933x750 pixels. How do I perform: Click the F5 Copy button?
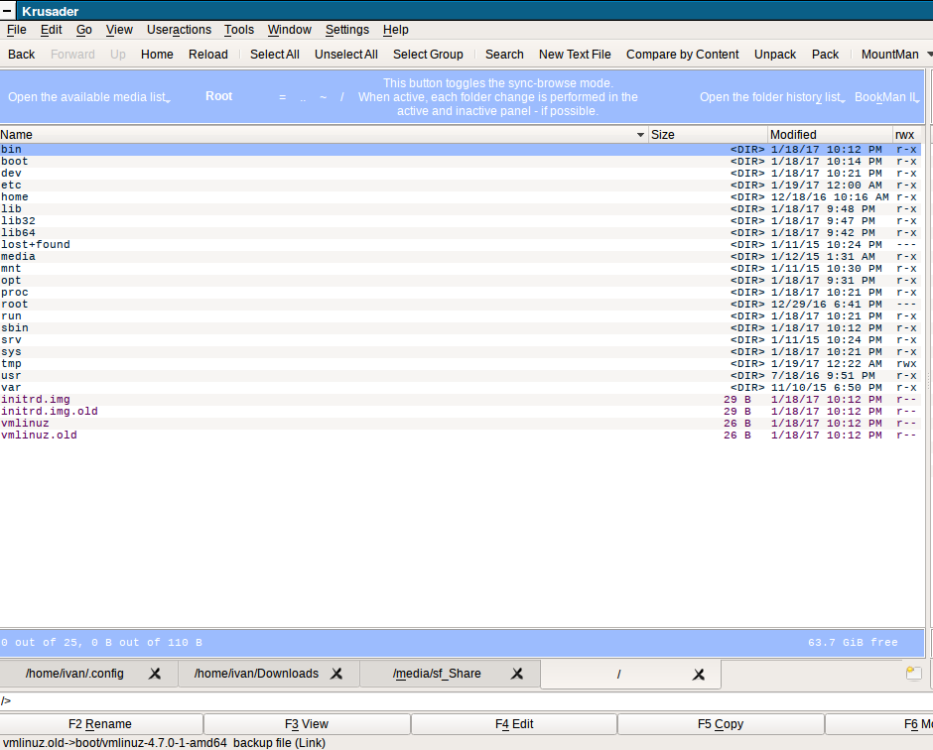click(721, 724)
